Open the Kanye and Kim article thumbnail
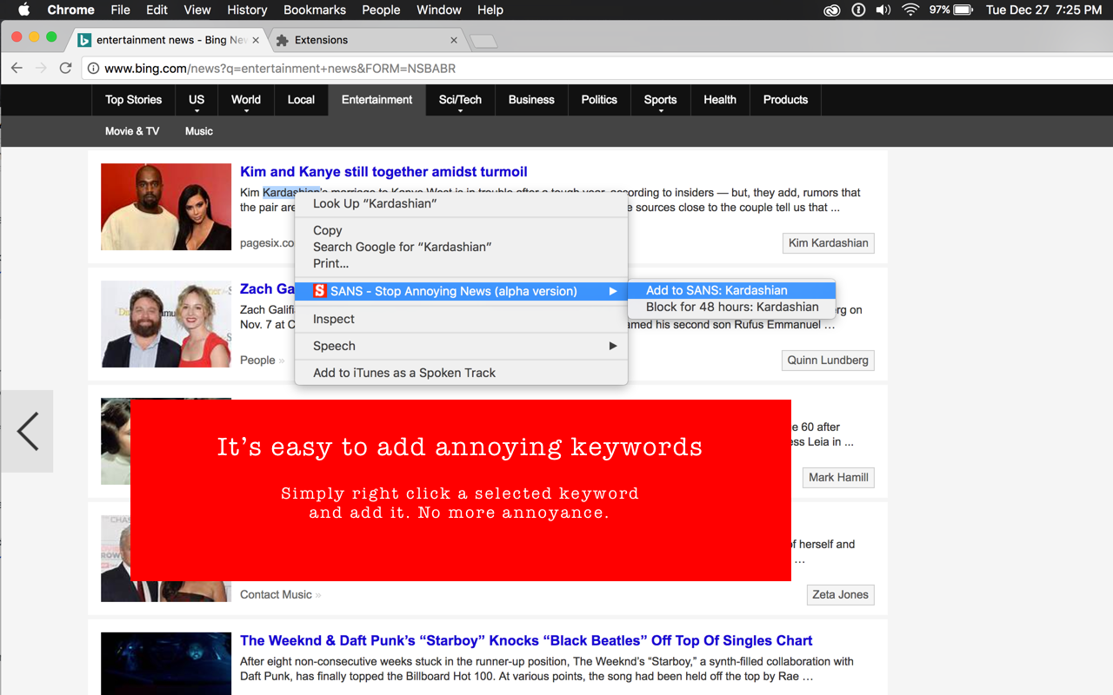The height and width of the screenshot is (695, 1113). [x=166, y=207]
